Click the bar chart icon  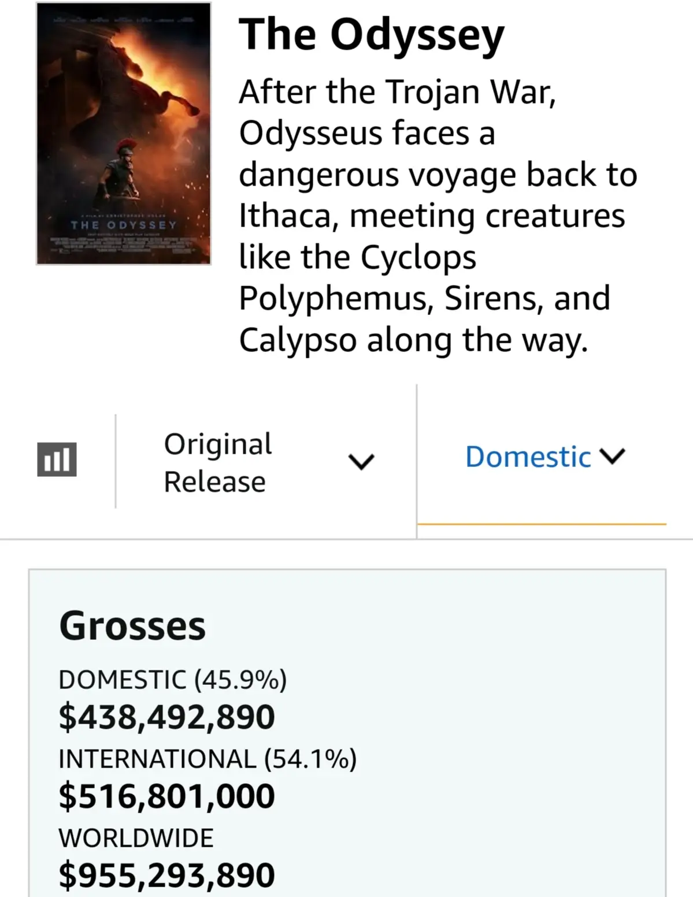point(57,459)
